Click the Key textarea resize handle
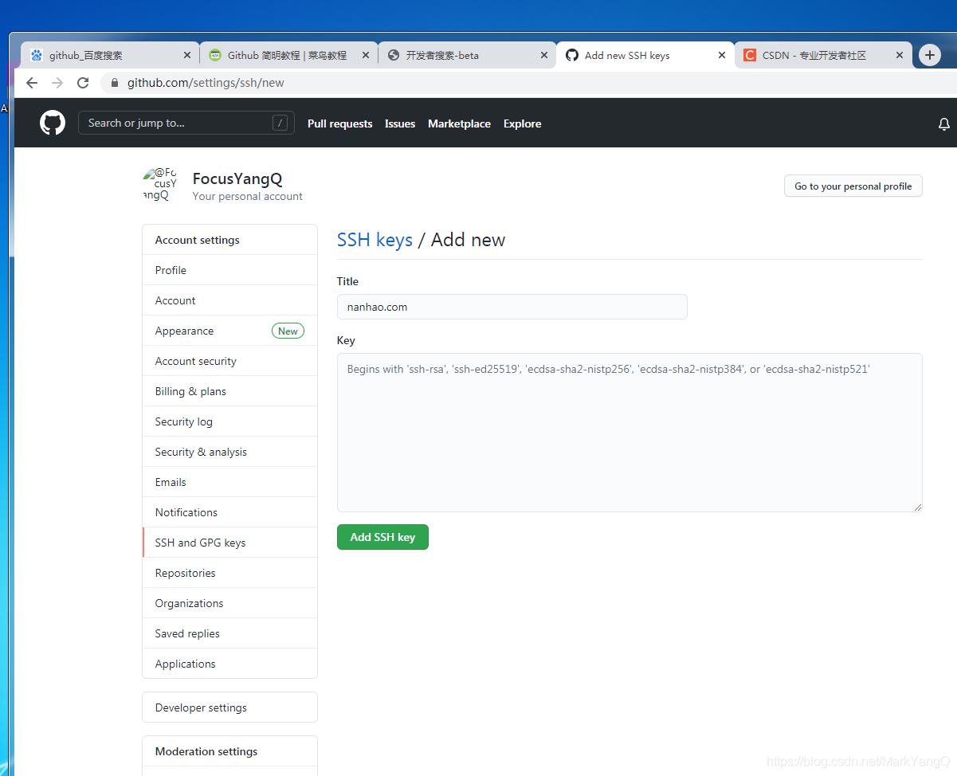Image resolution: width=957 pixels, height=776 pixels. tap(917, 507)
